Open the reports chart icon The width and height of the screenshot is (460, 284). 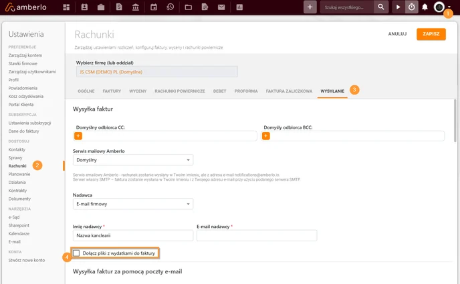239,7
